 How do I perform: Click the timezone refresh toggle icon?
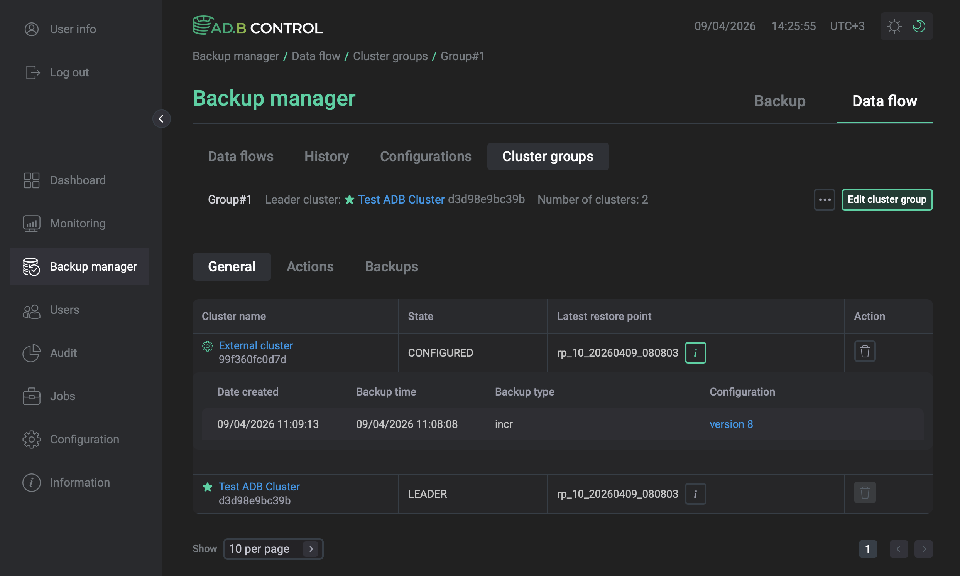[919, 26]
